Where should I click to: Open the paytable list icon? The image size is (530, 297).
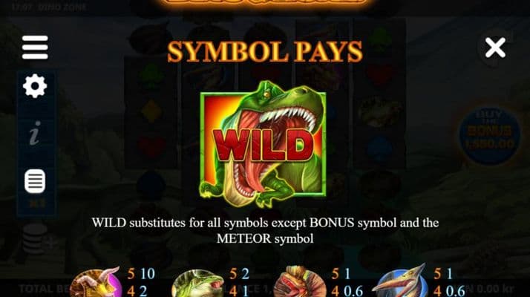tap(35, 181)
